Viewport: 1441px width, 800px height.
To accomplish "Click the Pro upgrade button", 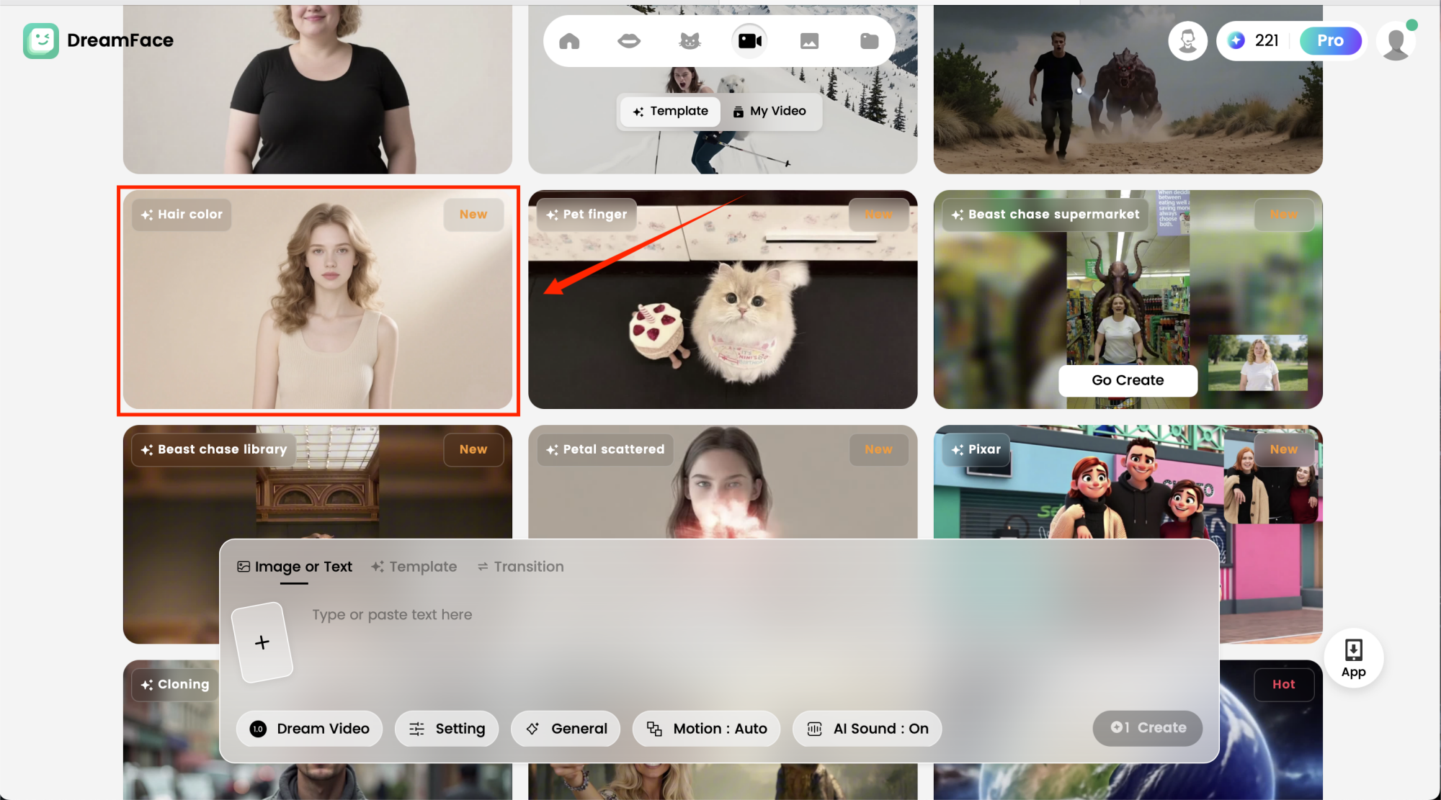I will pyautogui.click(x=1330, y=40).
